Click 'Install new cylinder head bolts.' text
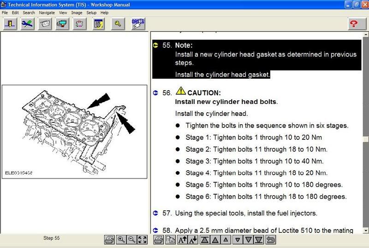Screen dimensions: 369x248 [x=226, y=102]
